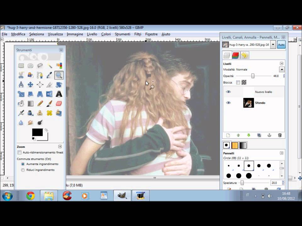Choose Riduci ingrandimento radio option
Screen dimensions: 302x226
coord(23,170)
